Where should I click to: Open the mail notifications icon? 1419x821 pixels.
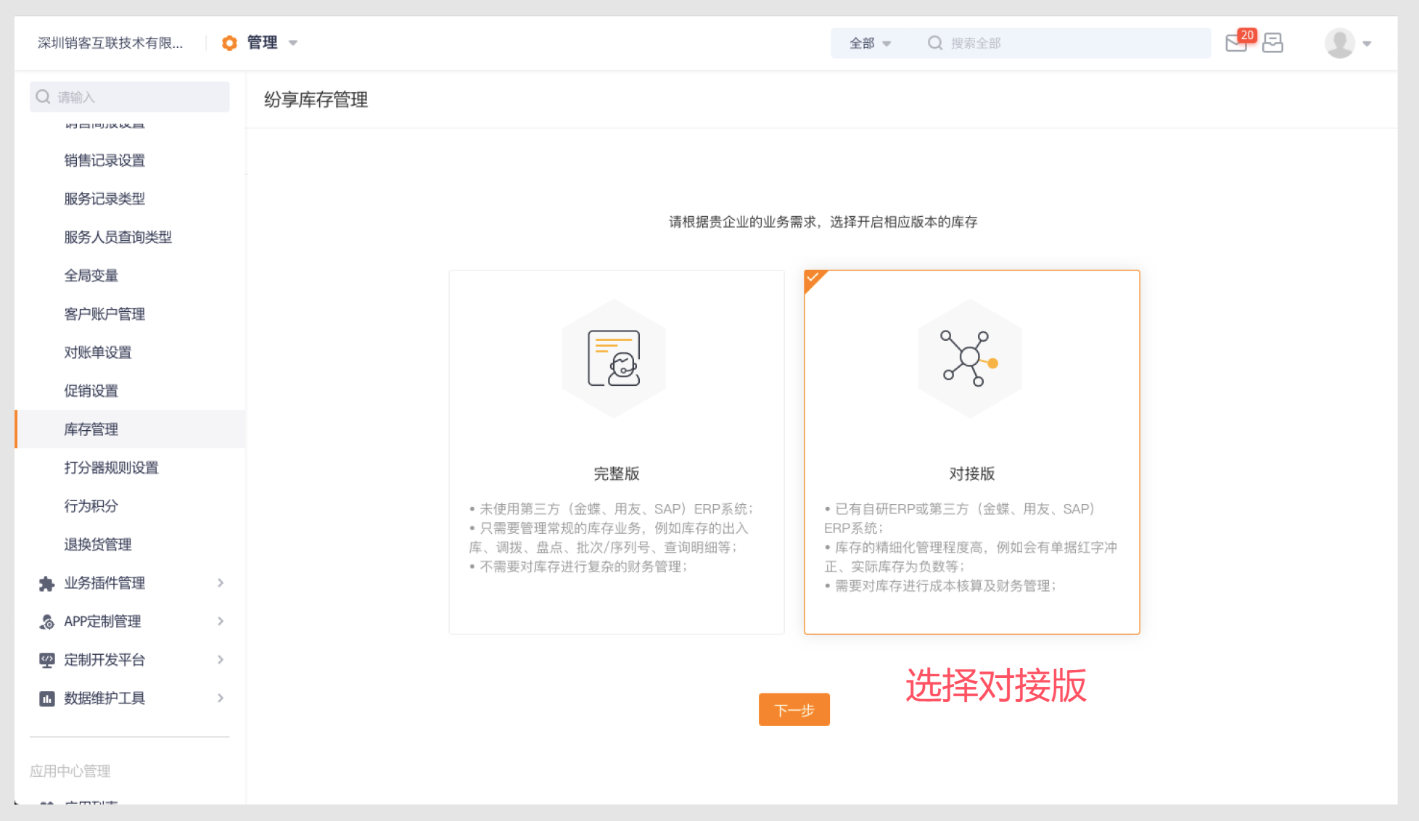[1236, 43]
